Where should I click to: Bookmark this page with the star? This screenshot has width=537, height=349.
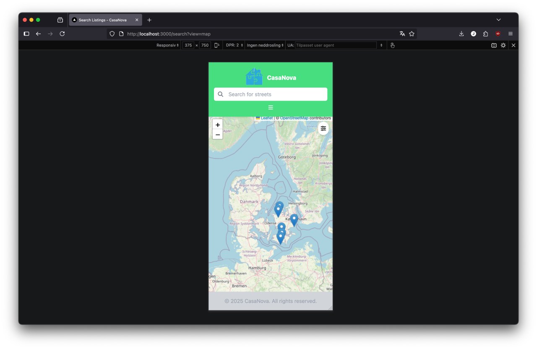412,34
